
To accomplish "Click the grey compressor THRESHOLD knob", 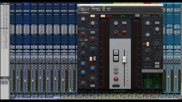I will (x=157, y=29).
